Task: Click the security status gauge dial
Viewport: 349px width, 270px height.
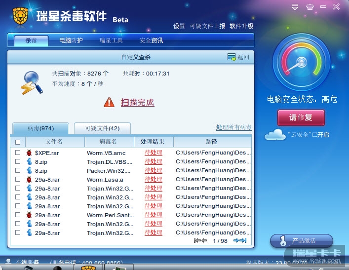Action: (302, 62)
